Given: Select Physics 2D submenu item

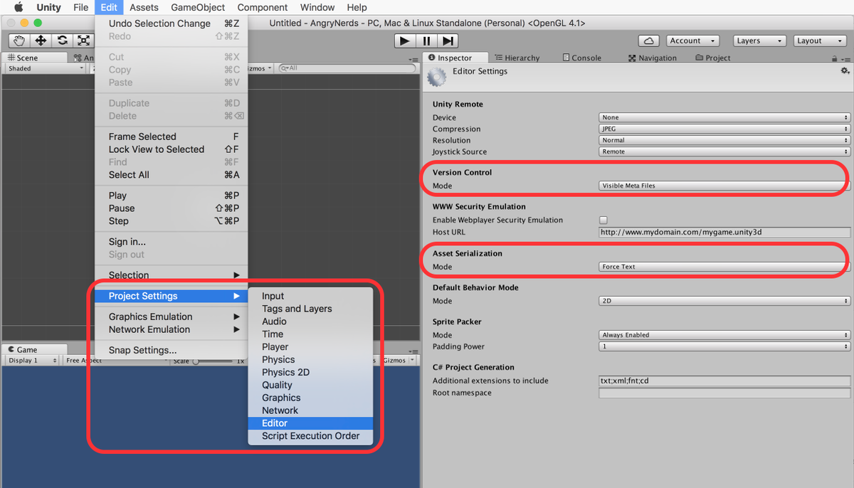Looking at the screenshot, I should point(310,372).
